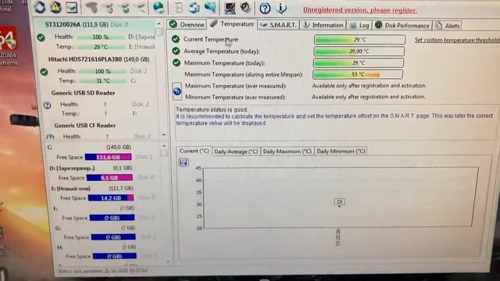Click the Current Temperature 29 °C bar

[359, 40]
